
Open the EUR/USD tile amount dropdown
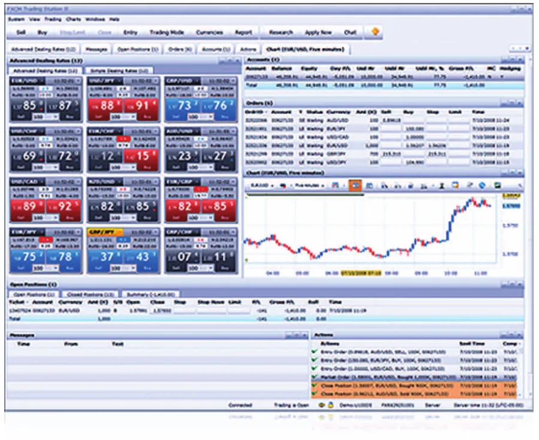click(x=46, y=117)
